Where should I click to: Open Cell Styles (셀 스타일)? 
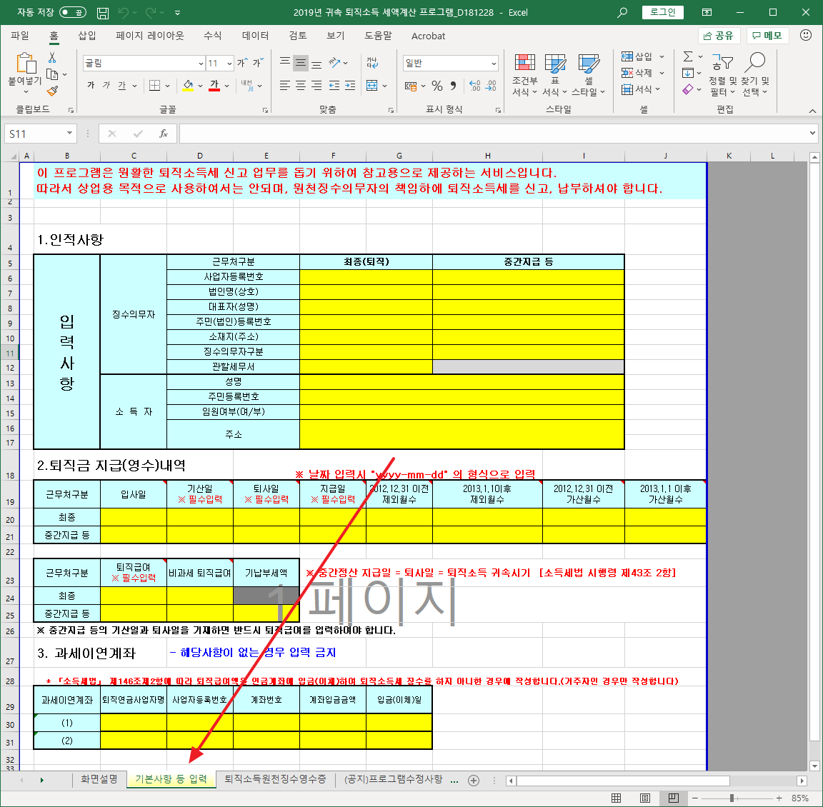pyautogui.click(x=589, y=74)
